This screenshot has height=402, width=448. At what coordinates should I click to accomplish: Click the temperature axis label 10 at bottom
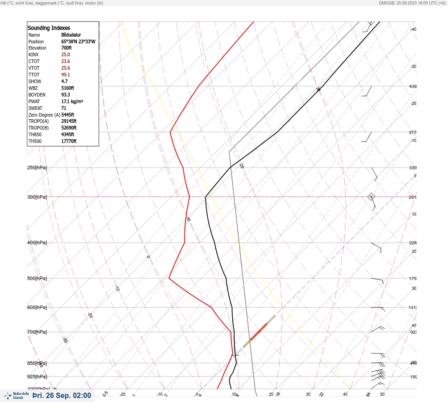(234, 394)
